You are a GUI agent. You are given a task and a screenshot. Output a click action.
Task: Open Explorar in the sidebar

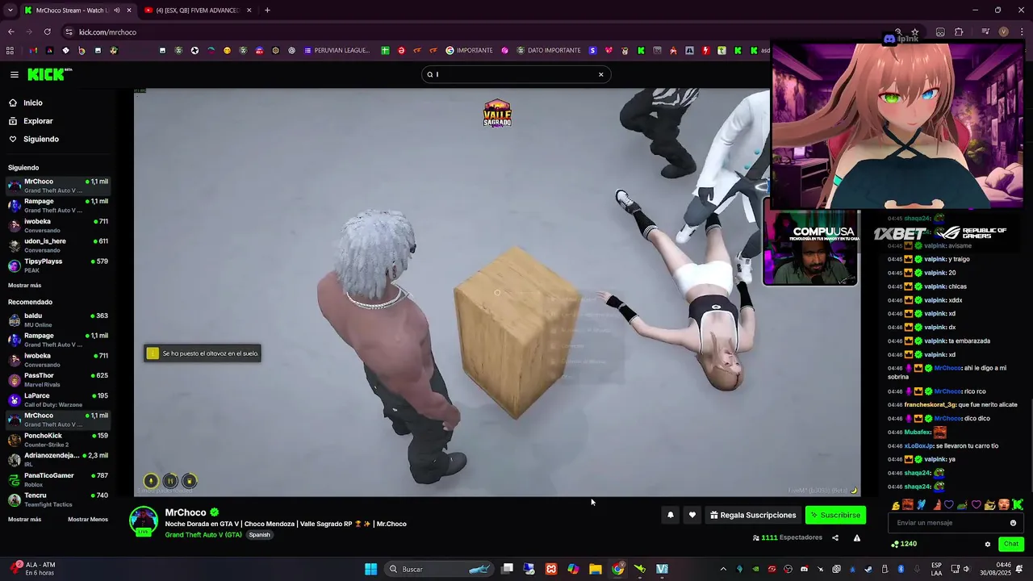[38, 121]
